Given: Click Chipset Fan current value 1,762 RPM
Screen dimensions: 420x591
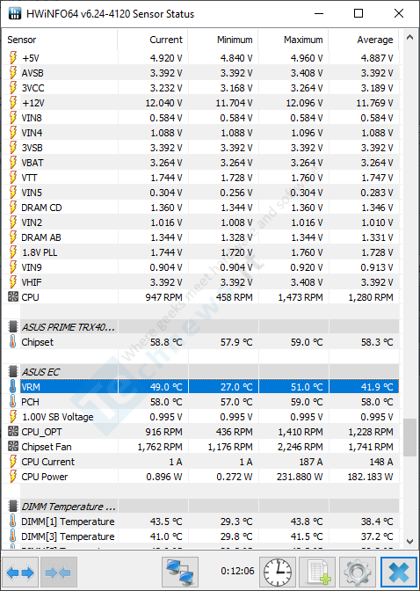Looking at the screenshot, I should pos(160,447).
